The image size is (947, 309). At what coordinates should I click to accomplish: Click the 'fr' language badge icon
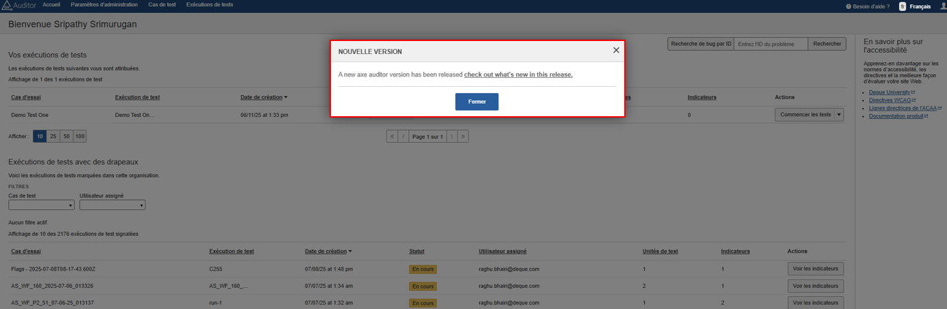click(902, 6)
